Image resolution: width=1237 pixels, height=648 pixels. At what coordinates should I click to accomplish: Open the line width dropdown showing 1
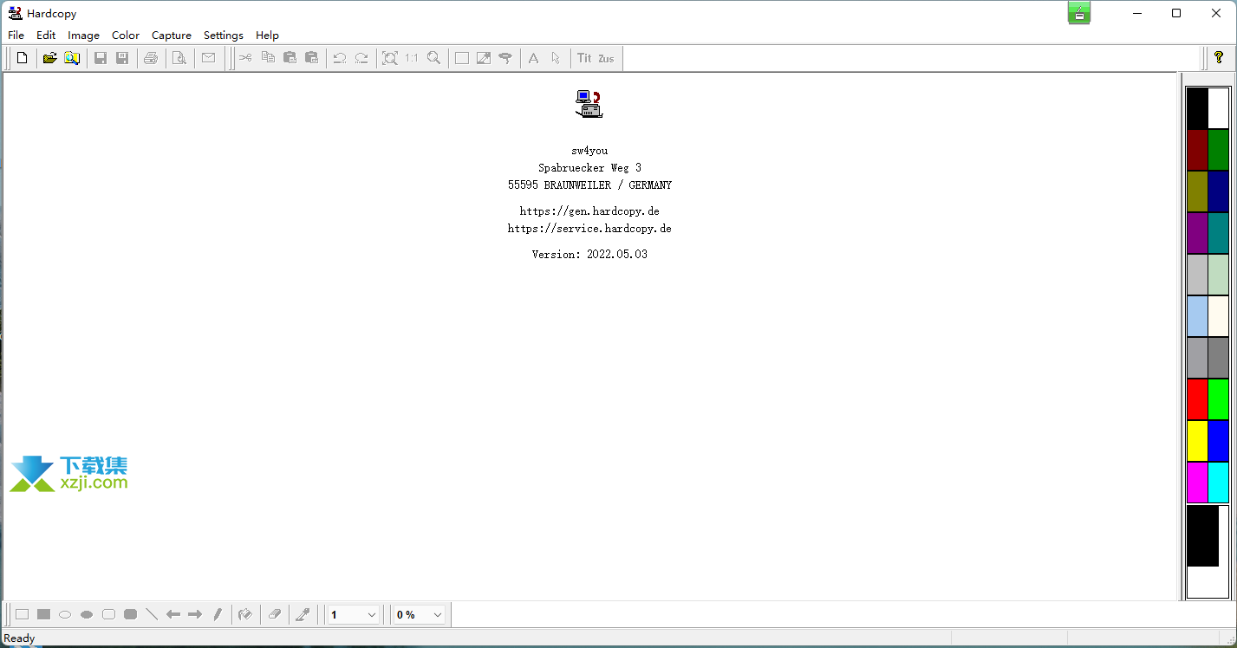coord(354,614)
